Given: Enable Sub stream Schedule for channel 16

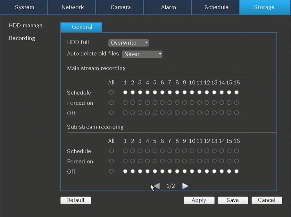Looking at the screenshot, I should point(237,151).
